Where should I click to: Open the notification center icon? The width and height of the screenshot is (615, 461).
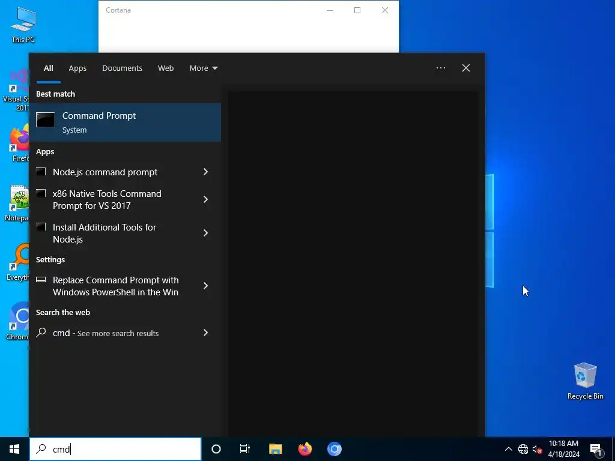[x=596, y=449]
